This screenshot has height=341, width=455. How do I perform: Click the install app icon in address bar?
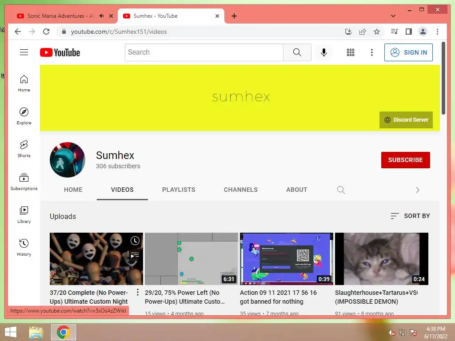(348, 32)
